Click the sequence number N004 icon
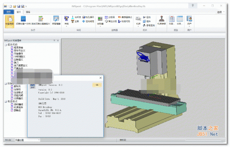The height and width of the screenshot is (147, 230). point(106,17)
